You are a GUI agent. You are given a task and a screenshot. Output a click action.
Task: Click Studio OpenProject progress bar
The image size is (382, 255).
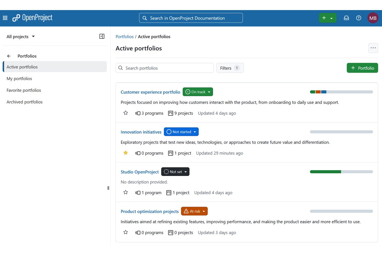pos(341,172)
